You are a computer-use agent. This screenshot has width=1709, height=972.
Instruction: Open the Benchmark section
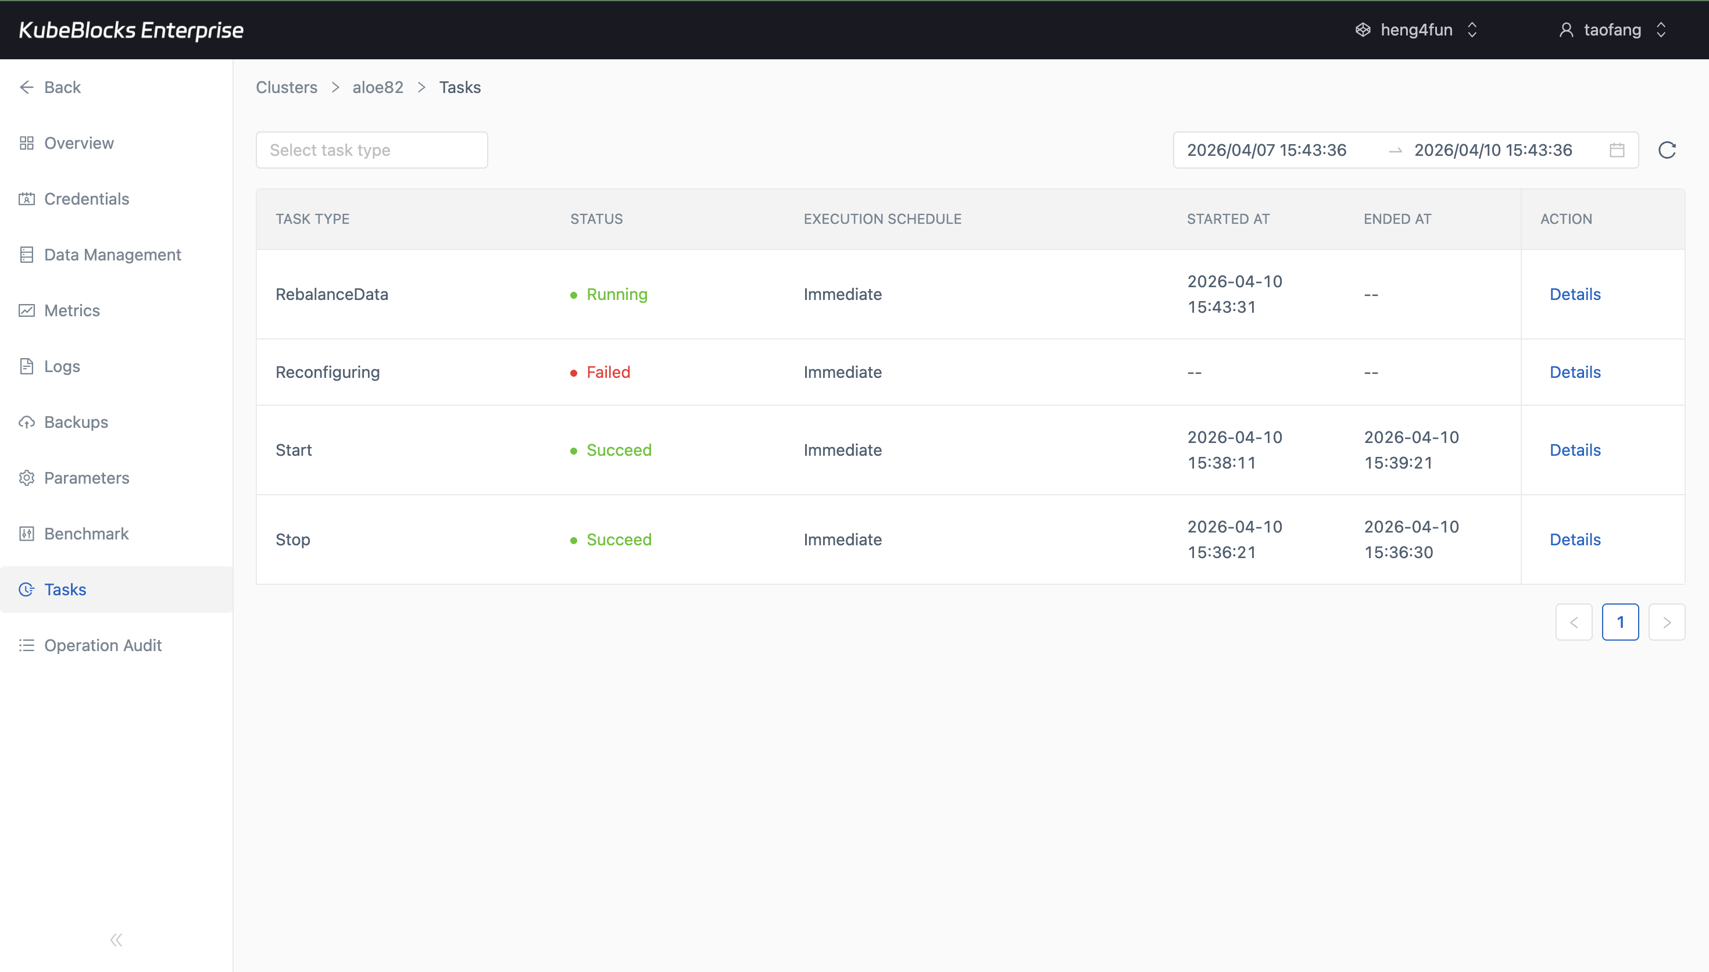(86, 534)
